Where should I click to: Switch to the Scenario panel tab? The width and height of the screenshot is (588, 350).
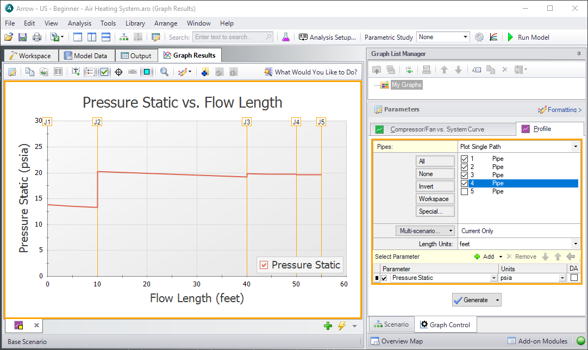[391, 324]
